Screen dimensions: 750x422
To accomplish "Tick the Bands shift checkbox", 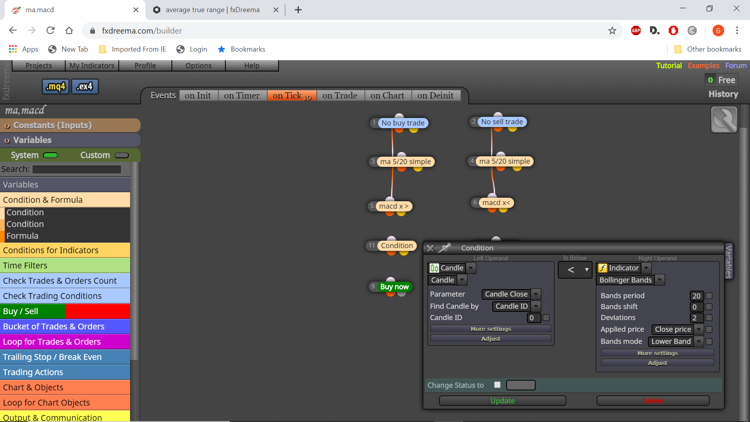I will coord(709,307).
